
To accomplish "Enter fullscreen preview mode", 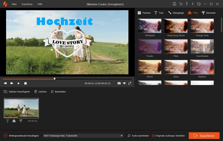I will [130, 83].
